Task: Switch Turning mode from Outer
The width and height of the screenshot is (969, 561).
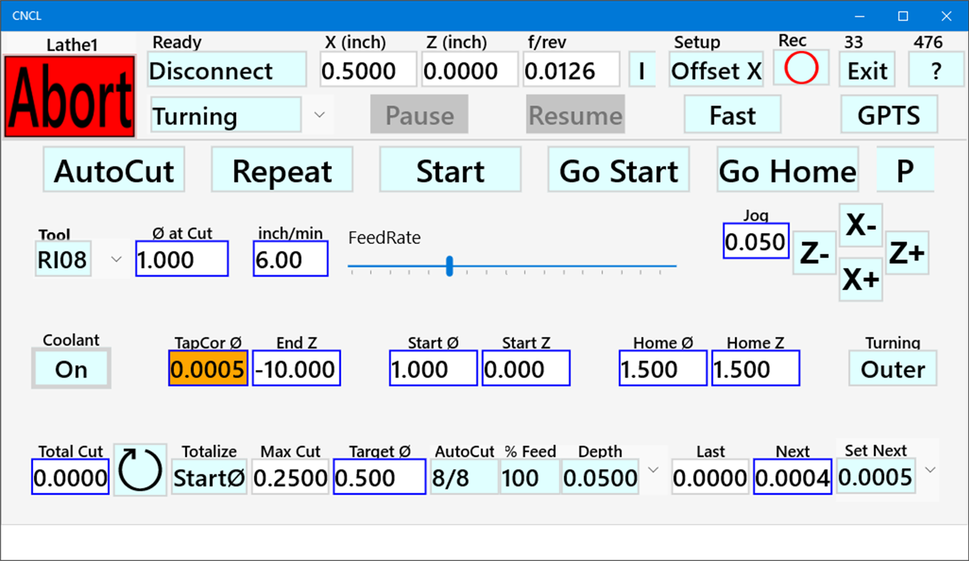Action: coord(892,369)
